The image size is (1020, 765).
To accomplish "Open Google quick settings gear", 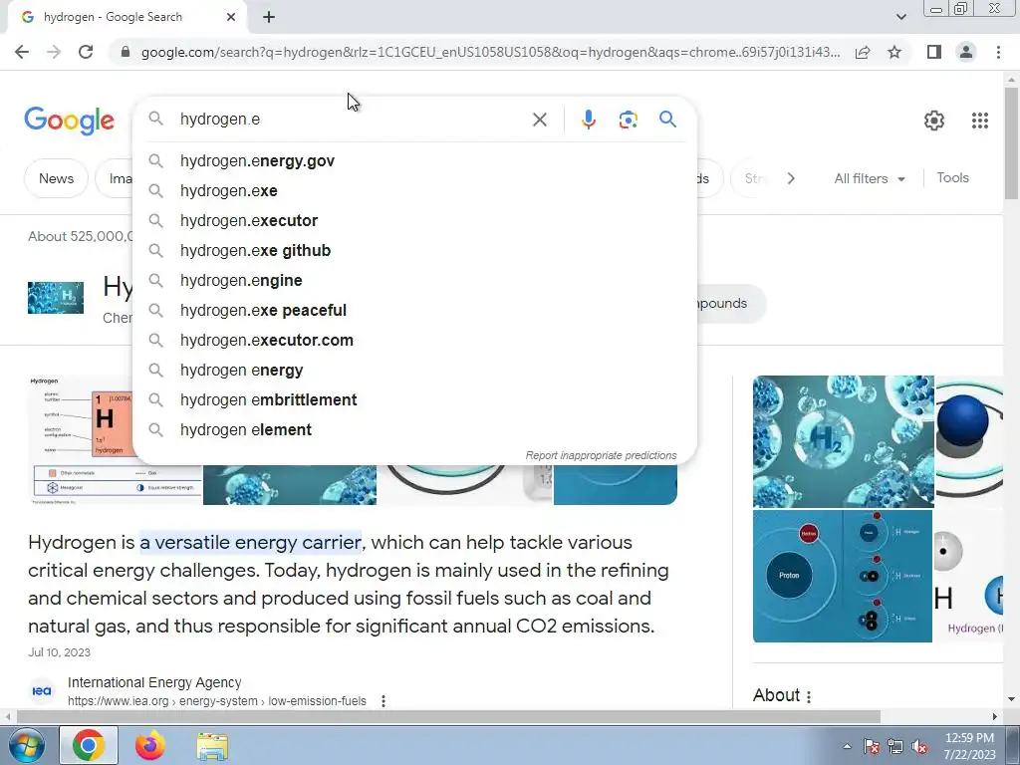I will coord(934,121).
